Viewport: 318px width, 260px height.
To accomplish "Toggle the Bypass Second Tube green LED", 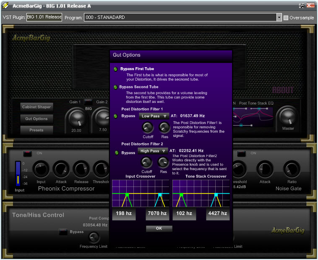I will pyautogui.click(x=116, y=87).
